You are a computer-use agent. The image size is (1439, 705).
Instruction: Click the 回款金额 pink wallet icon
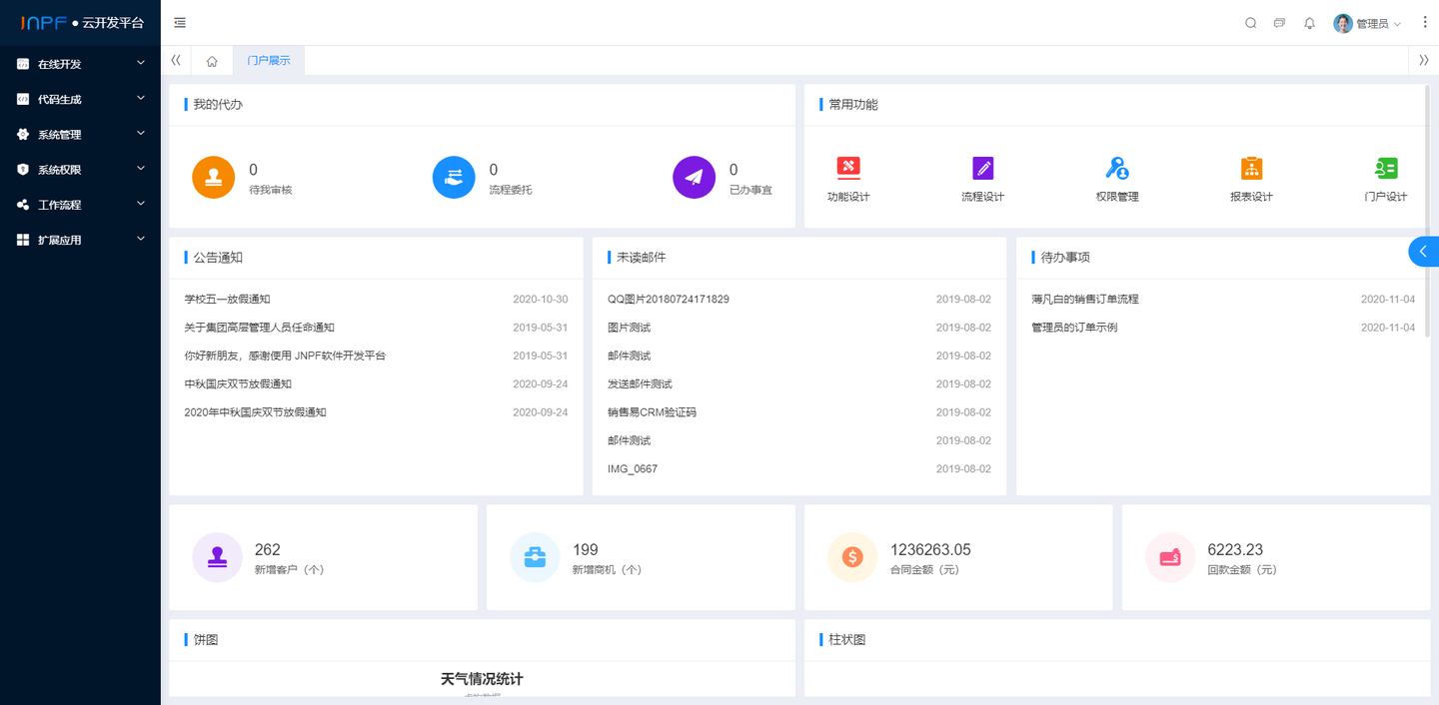click(1170, 557)
